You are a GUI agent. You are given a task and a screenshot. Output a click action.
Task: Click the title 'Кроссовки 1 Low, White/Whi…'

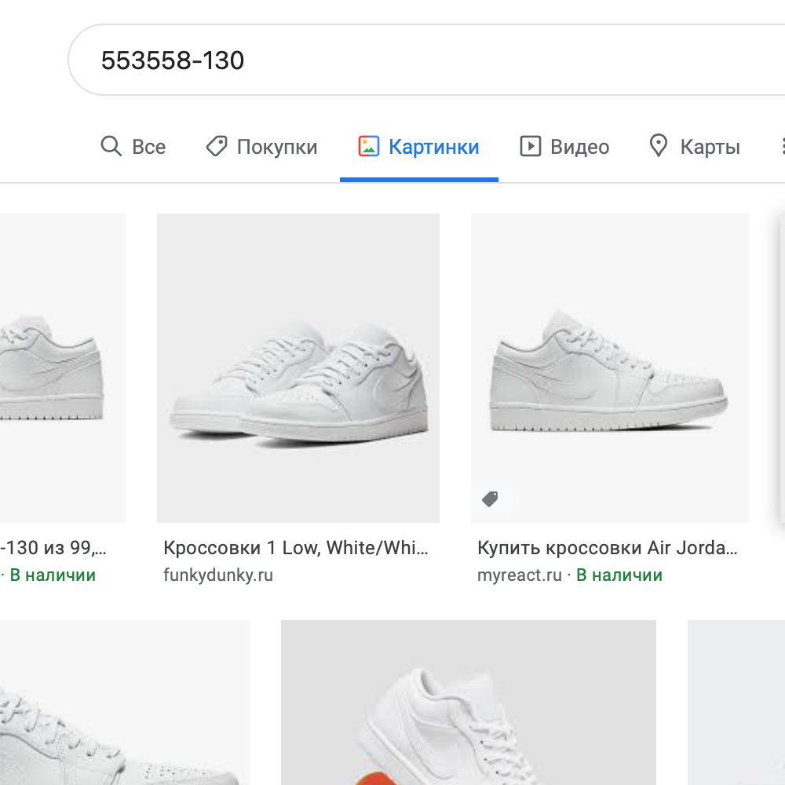(x=296, y=548)
